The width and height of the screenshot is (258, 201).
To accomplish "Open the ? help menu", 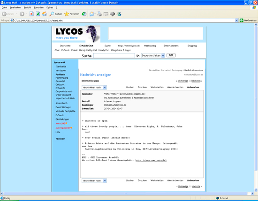I will click(x=57, y=7).
